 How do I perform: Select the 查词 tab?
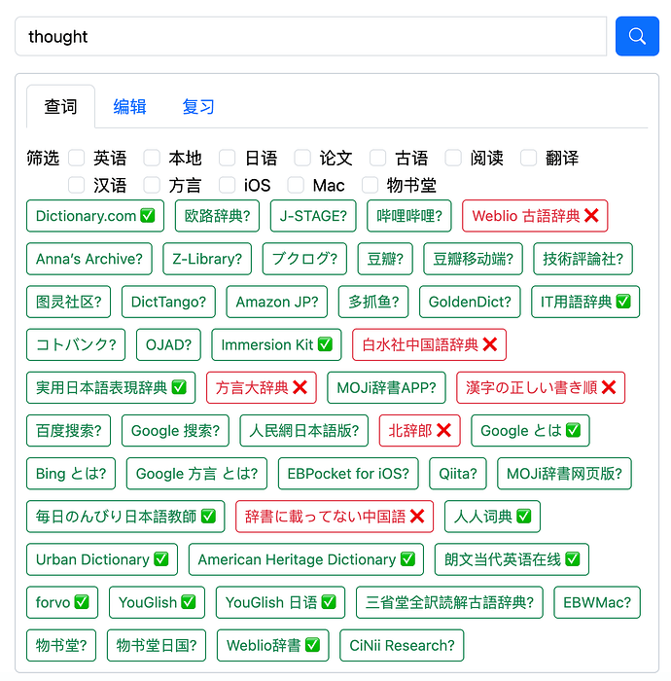tap(60, 107)
